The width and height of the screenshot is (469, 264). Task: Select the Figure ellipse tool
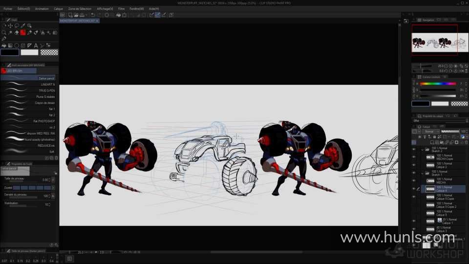(x=17, y=45)
